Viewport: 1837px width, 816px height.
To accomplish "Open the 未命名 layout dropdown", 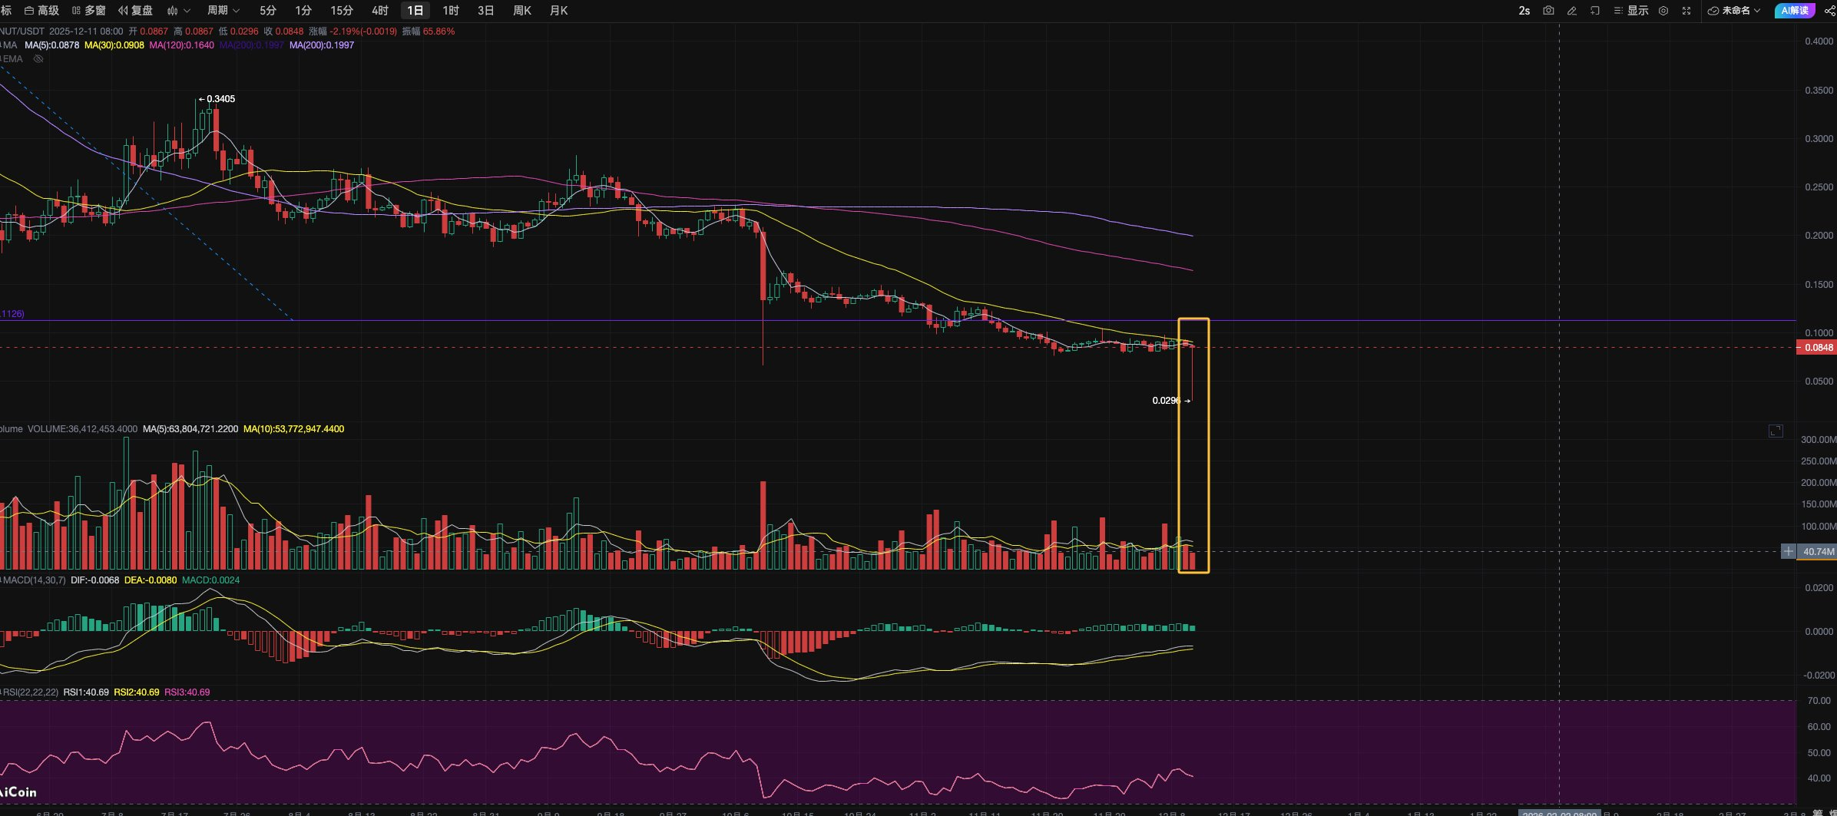I will [x=1734, y=11].
